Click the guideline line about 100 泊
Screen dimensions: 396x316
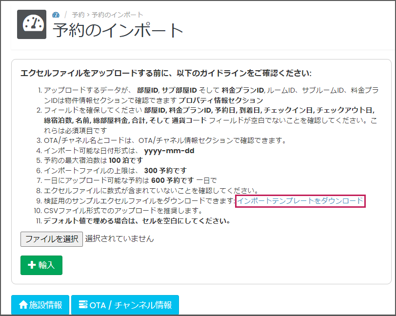(94, 160)
